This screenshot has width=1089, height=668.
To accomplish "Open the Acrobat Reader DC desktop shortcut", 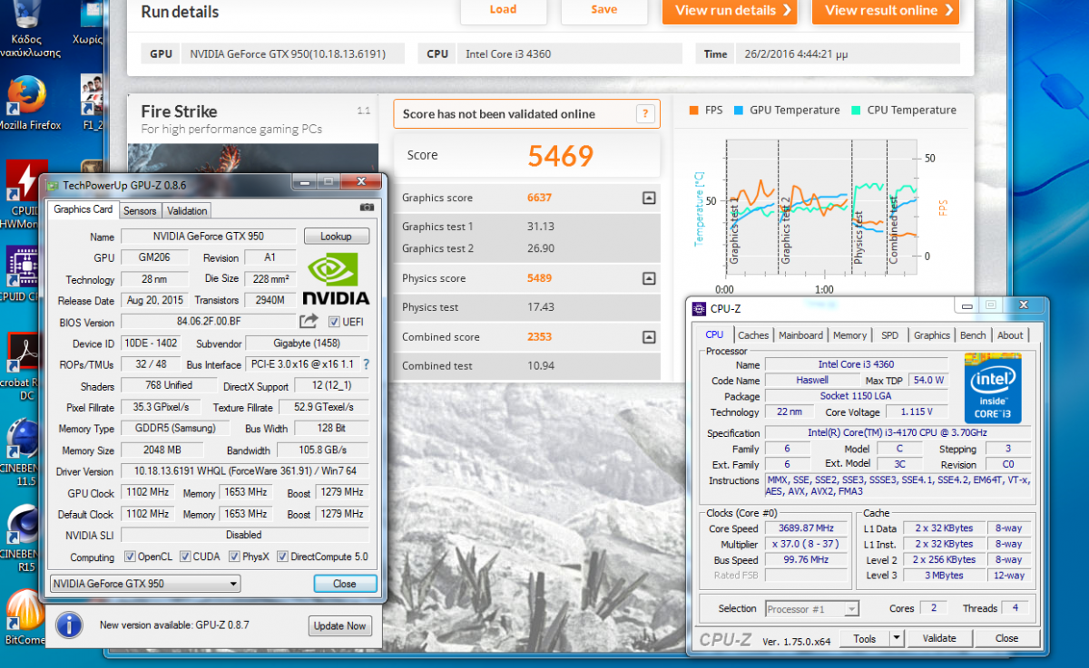I will click(23, 363).
